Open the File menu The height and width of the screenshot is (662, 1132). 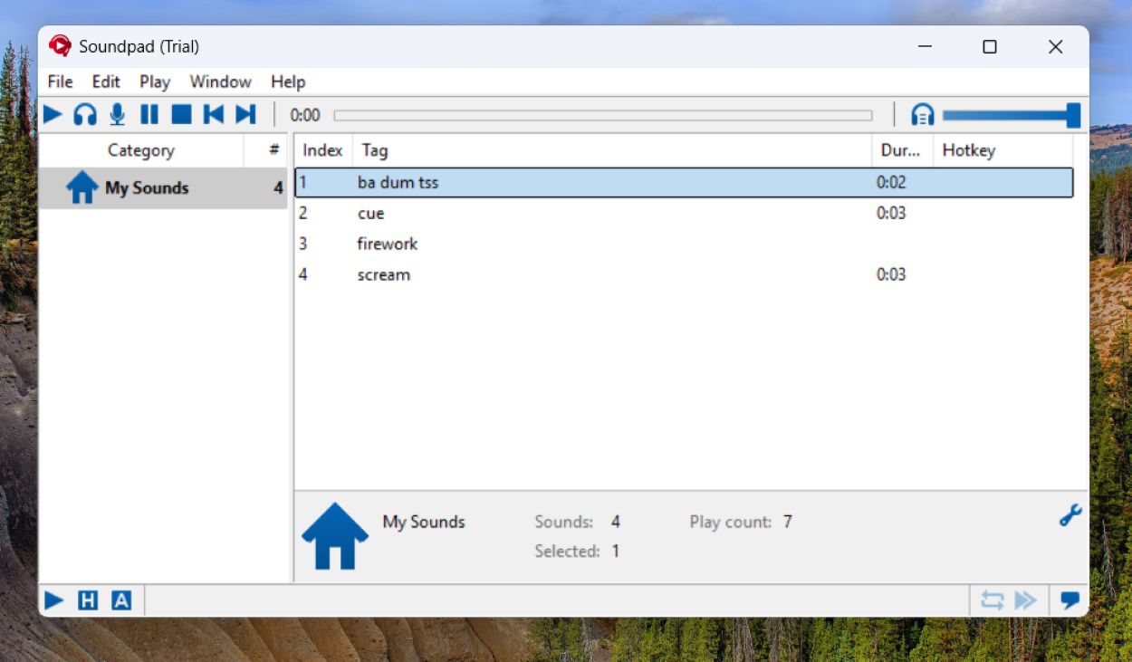click(60, 82)
